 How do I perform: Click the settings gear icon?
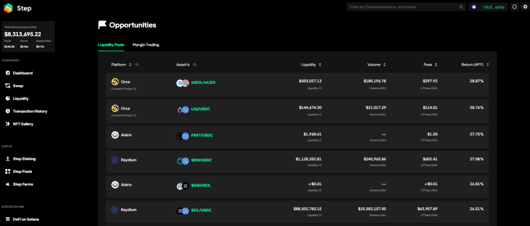pyautogui.click(x=525, y=7)
